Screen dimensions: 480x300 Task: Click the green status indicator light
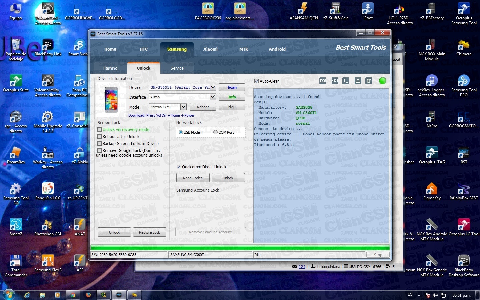click(x=383, y=81)
